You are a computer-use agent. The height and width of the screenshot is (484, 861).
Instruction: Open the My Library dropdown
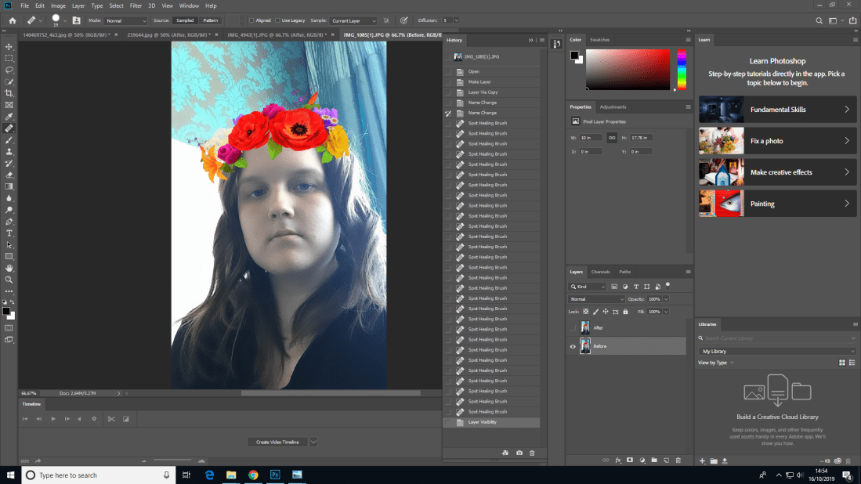(x=776, y=352)
